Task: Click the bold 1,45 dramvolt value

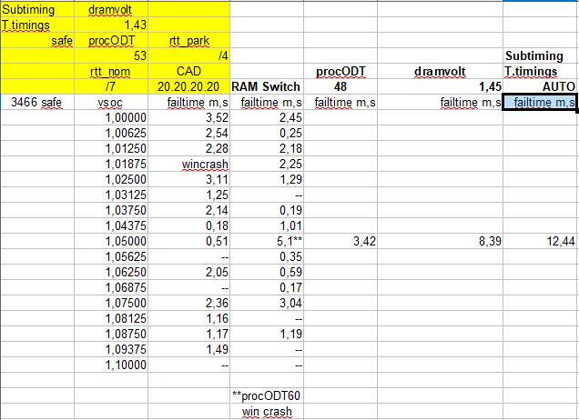Action: tap(440, 86)
